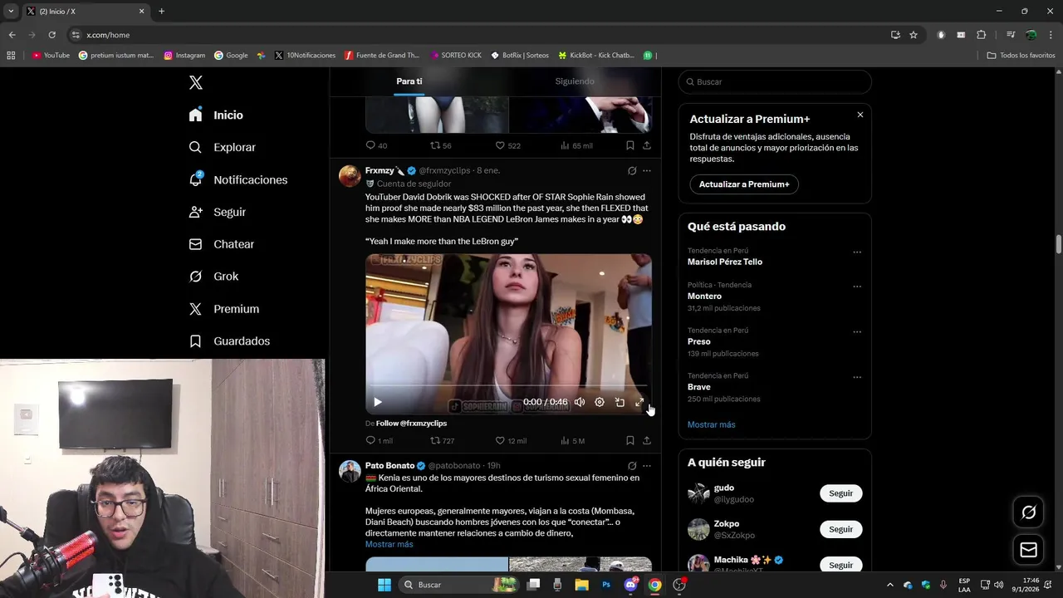
Task: Expand the video to fullscreen
Action: click(639, 402)
